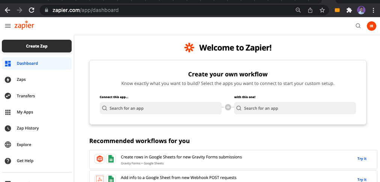Click the 'Connect this app' search field
The height and width of the screenshot is (182, 380).
click(x=161, y=108)
